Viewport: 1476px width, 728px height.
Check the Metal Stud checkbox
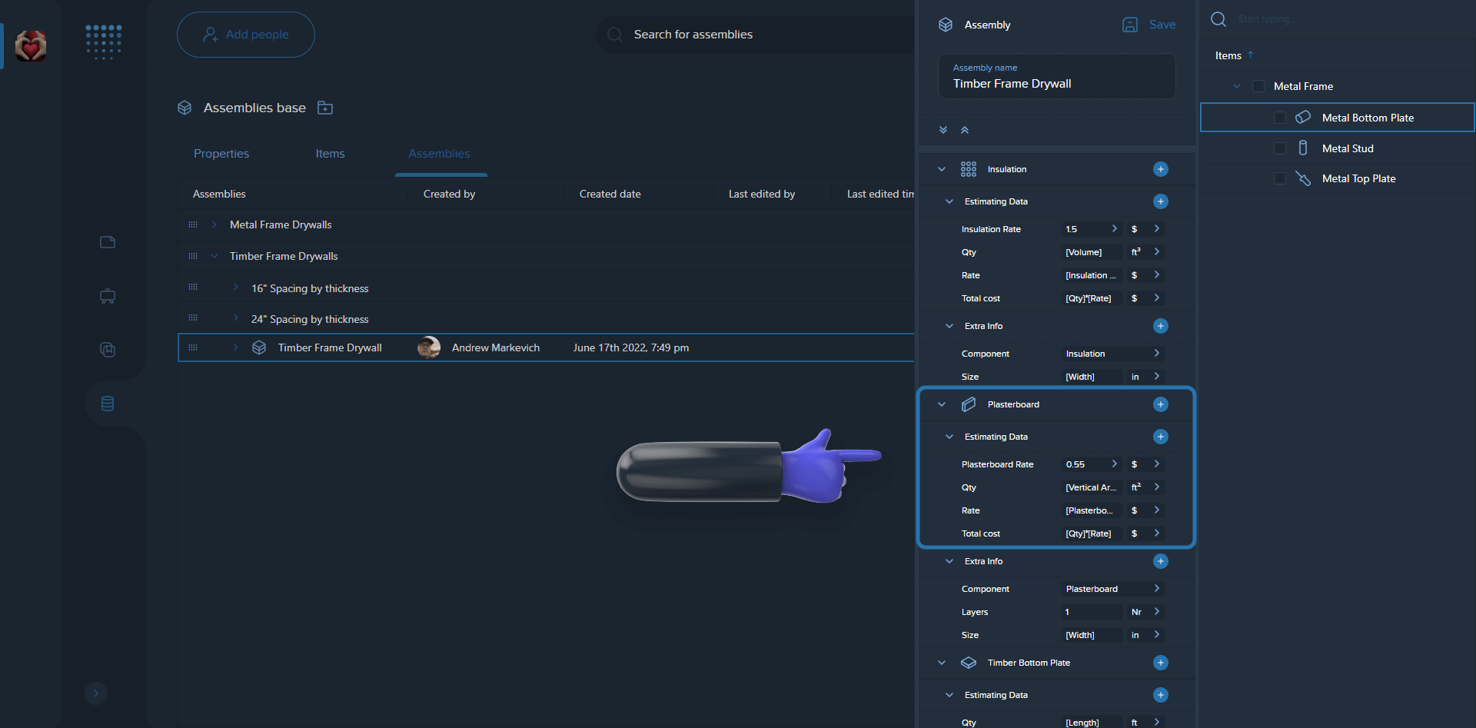[1280, 148]
